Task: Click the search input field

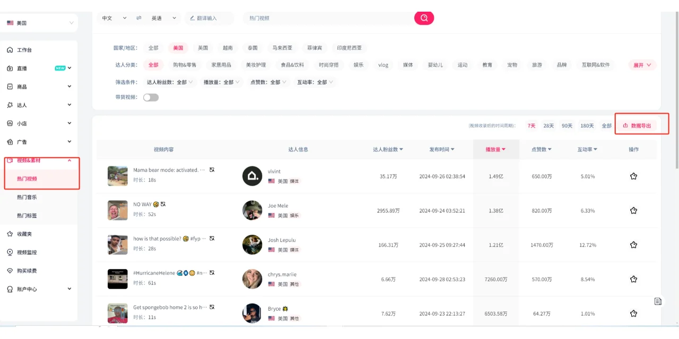Action: (318, 17)
